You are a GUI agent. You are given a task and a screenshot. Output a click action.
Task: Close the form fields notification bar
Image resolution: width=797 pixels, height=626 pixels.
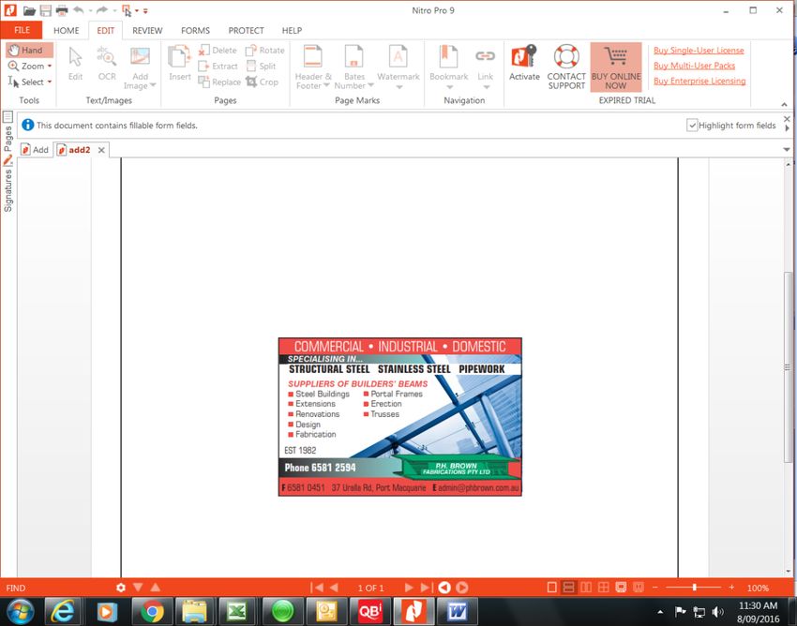[787, 119]
